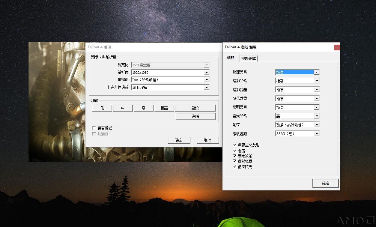Click the Fallout 4 選項 title bar text
This screenshot has height=227, width=376.
(x=100, y=47)
